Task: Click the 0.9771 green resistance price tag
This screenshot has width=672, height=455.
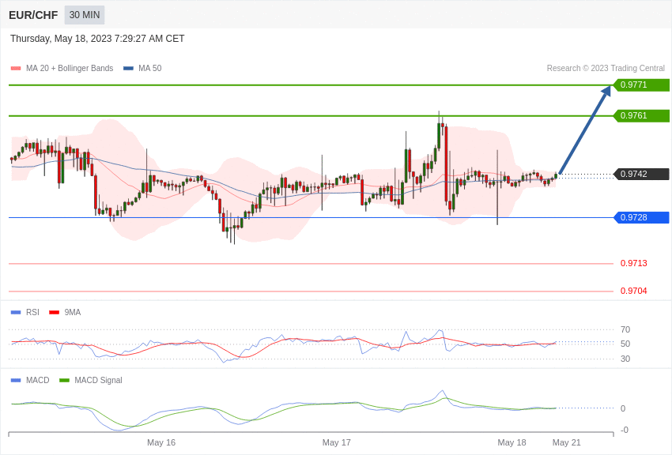Action: pos(642,85)
